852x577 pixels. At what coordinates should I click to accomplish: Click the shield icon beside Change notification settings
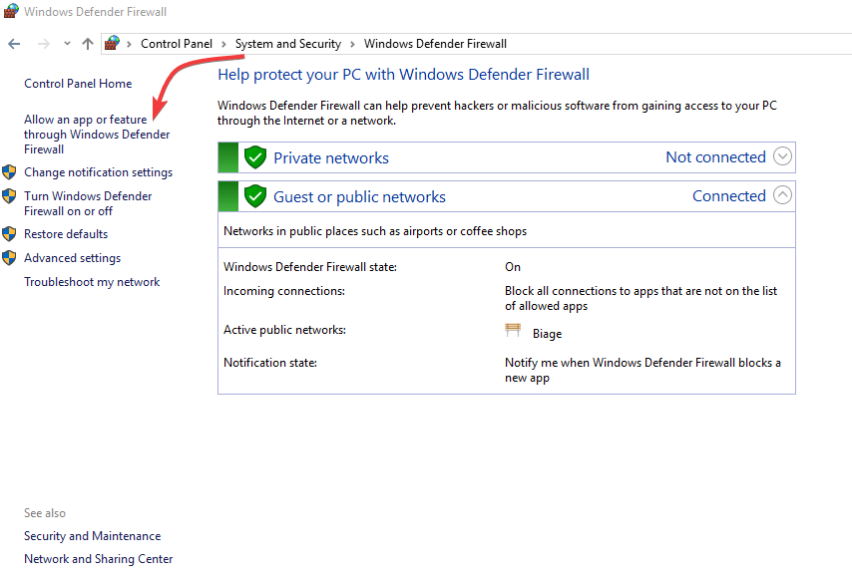(9, 172)
